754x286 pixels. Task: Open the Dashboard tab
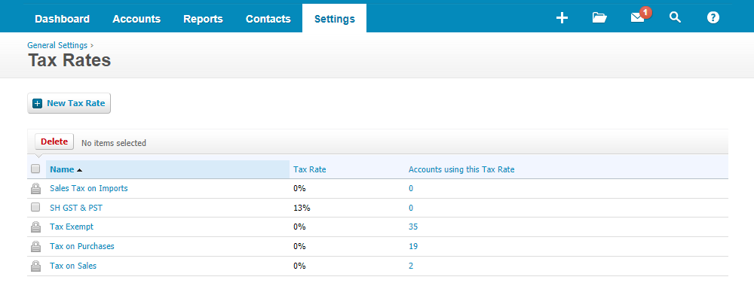(62, 20)
